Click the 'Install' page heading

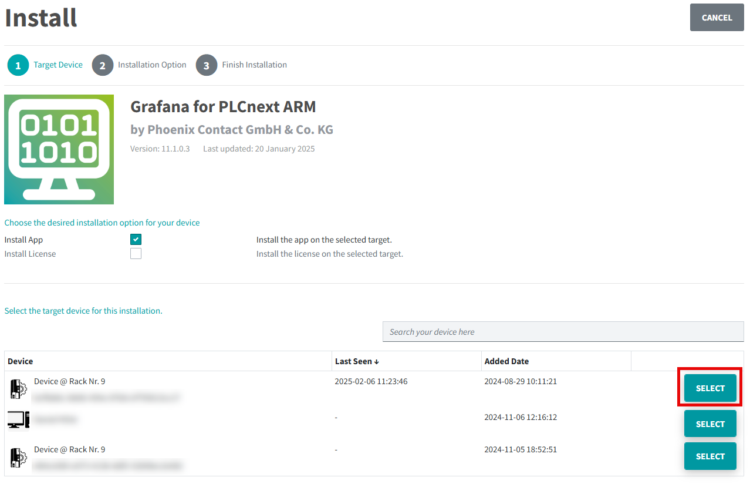(41, 18)
